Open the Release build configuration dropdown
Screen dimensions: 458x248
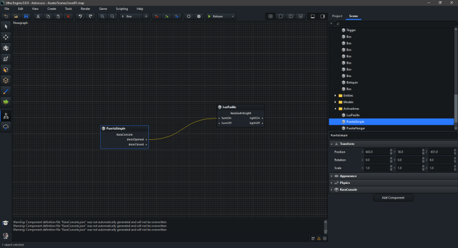[220, 16]
